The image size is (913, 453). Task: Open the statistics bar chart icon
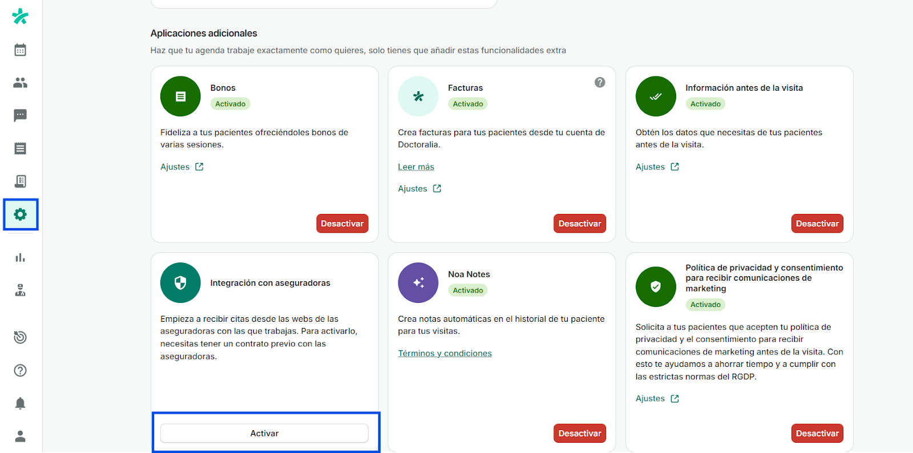20,258
